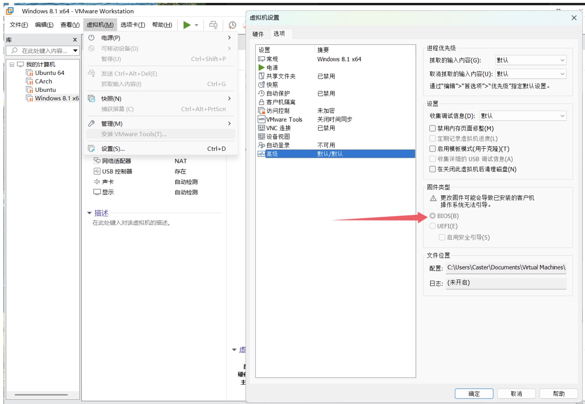
Task: Choose 设置(S)... from the VM menu
Action: (x=160, y=149)
